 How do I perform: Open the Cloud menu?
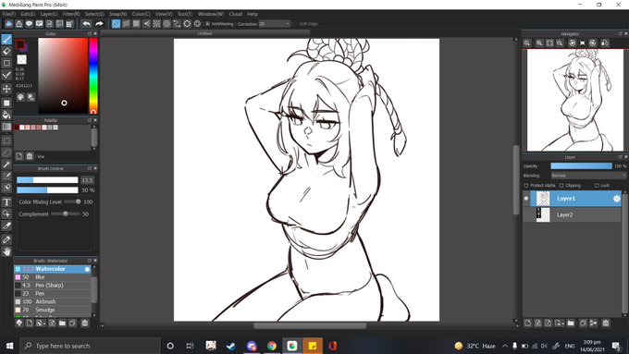236,14
